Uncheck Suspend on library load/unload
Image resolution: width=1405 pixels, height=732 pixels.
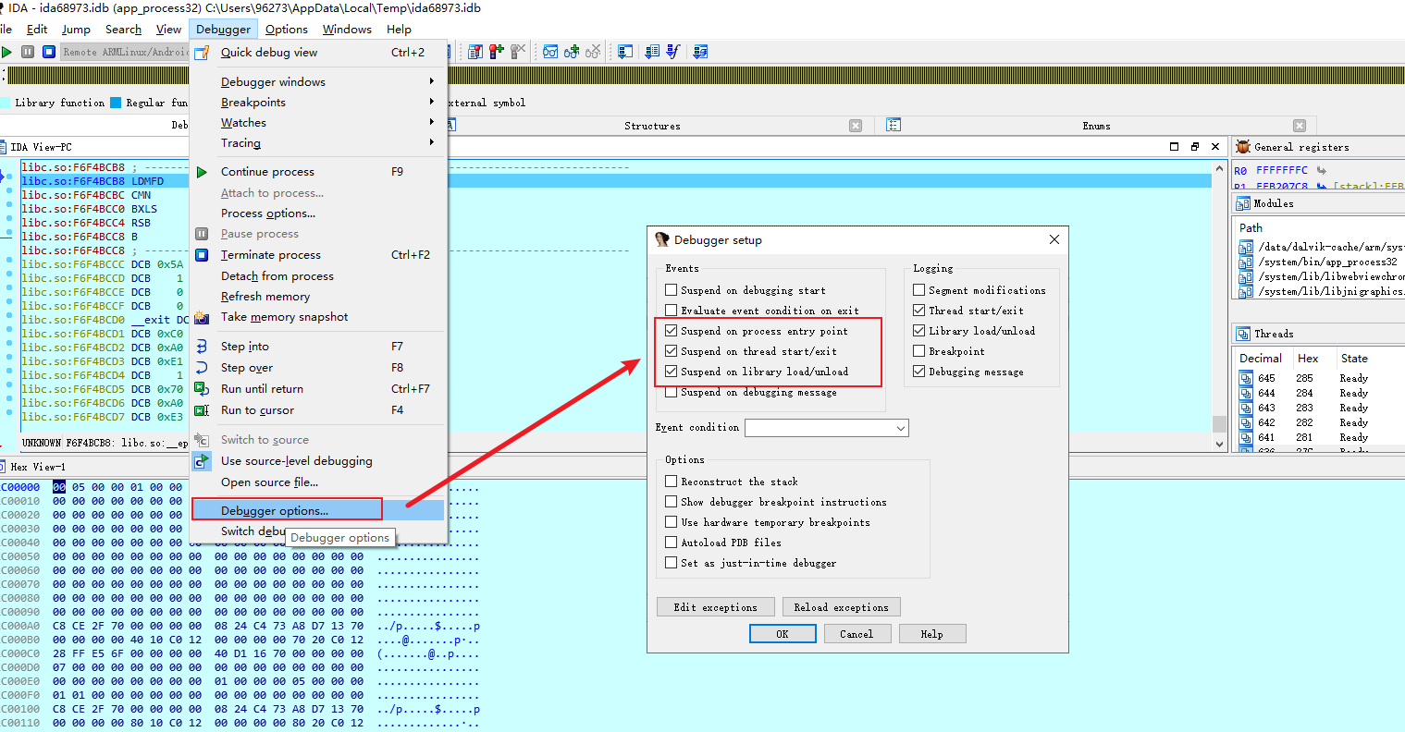pos(672,372)
